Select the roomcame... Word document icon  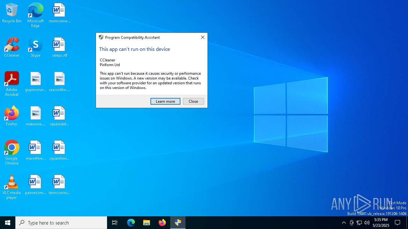[59, 13]
